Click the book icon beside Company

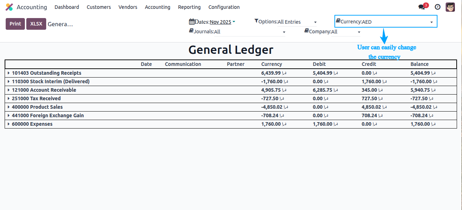point(306,31)
